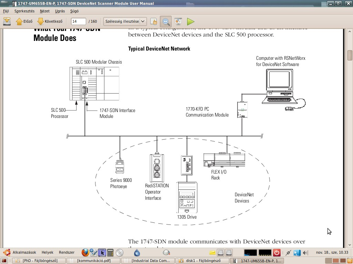Click the SLC 500 Modular Chassis label
Screen dimensions: 353x264
tap(99, 62)
